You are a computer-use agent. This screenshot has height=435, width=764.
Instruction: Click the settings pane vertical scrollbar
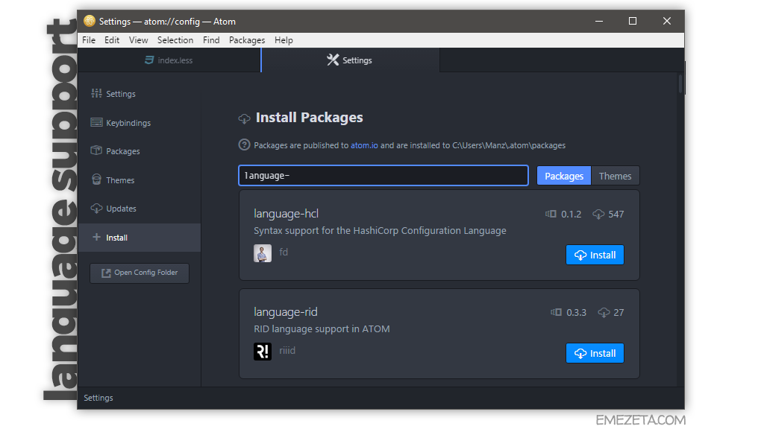[x=681, y=84]
